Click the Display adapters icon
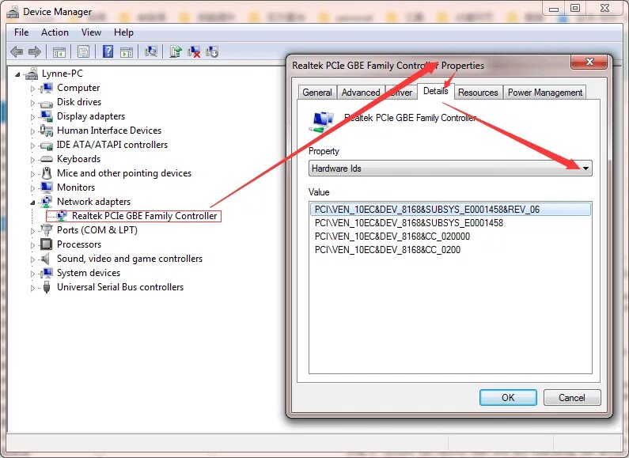This screenshot has width=629, height=458. click(47, 116)
